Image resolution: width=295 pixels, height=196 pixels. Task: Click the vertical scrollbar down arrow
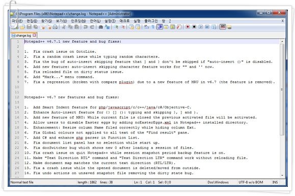tap(282, 175)
